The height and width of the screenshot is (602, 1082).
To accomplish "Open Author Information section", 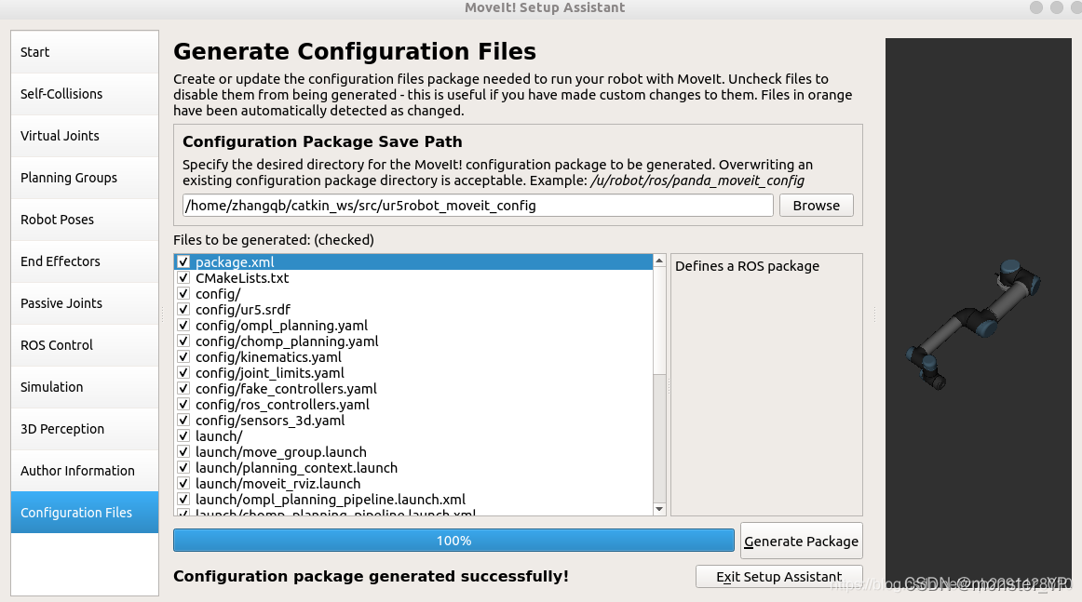I will click(84, 470).
